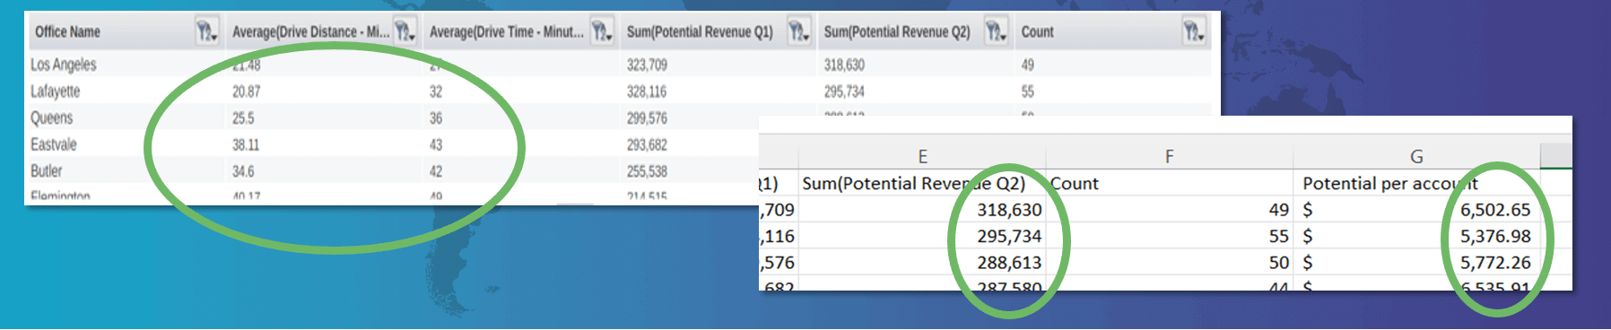Click Lafayette's 295,734 value in the filter table
This screenshot has width=1611, height=330.
click(x=844, y=91)
